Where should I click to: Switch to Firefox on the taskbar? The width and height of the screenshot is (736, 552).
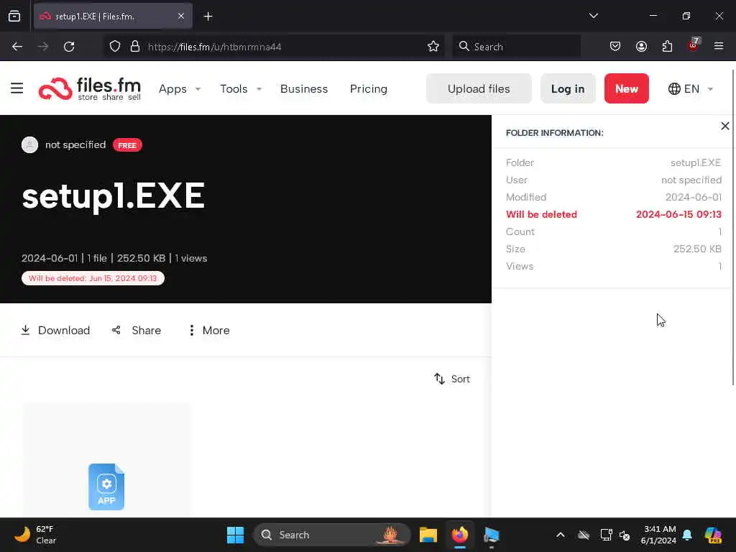pyautogui.click(x=460, y=535)
